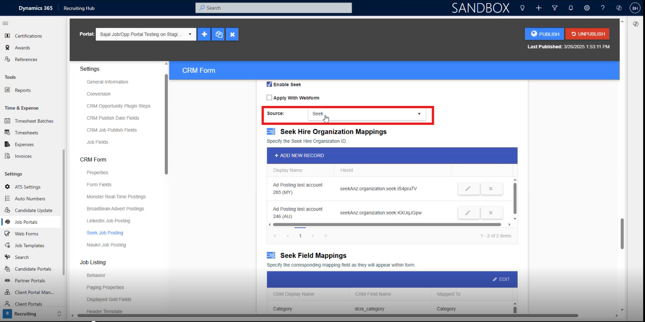Open Auto Numbers in sidebar
This screenshot has width=645, height=322.
[30, 199]
